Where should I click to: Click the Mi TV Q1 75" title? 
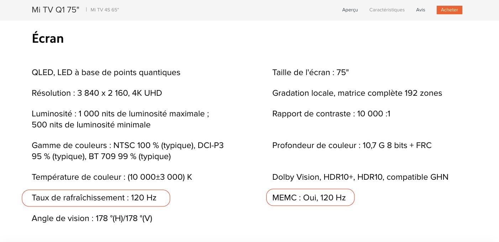point(56,10)
